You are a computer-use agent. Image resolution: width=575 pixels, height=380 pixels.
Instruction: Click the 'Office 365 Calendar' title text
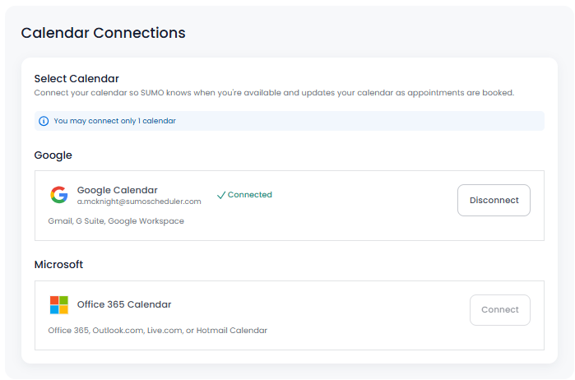click(124, 304)
